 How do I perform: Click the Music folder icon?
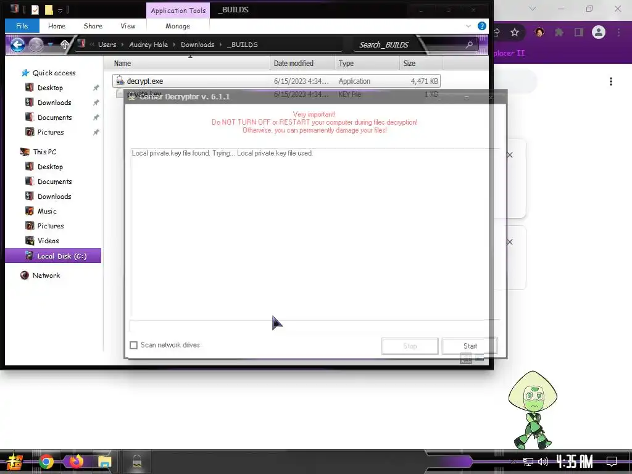tap(30, 211)
